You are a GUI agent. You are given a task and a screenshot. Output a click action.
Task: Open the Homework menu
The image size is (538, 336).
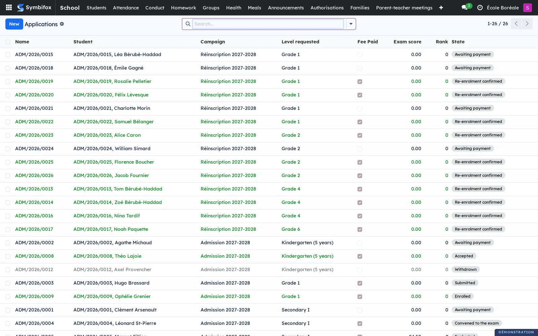pyautogui.click(x=183, y=7)
